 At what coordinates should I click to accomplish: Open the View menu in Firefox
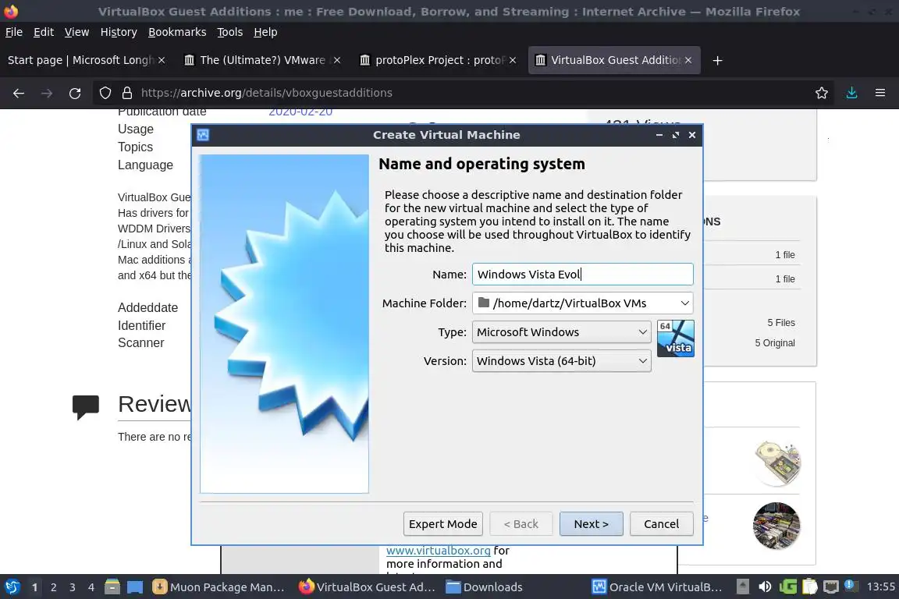point(76,32)
